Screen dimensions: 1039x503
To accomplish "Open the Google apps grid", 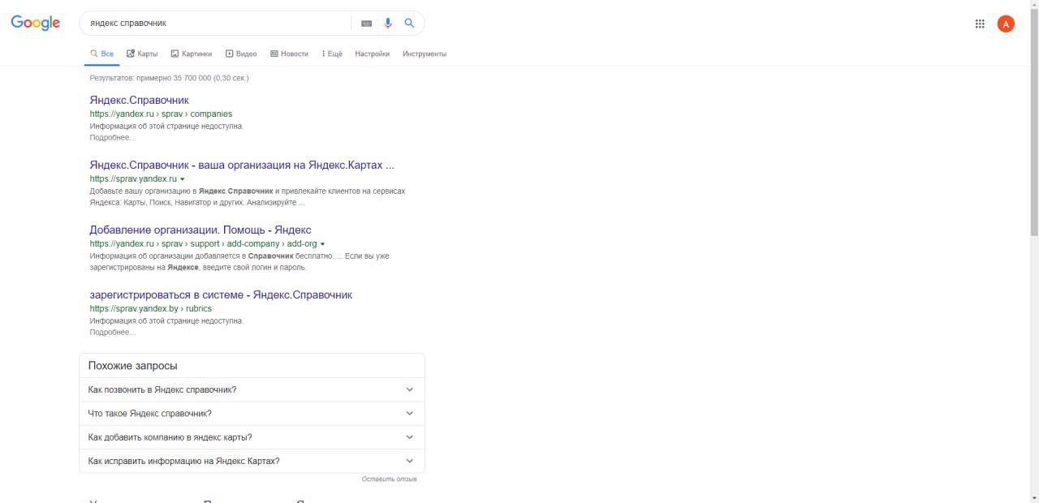I will pos(980,24).
